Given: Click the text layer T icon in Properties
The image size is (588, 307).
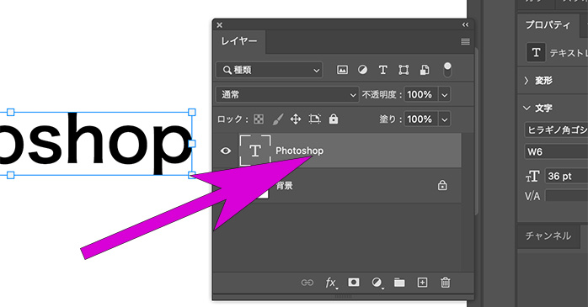Looking at the screenshot, I should 537,52.
